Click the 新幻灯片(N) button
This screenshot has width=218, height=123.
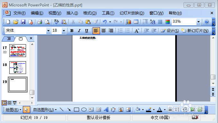195,31
